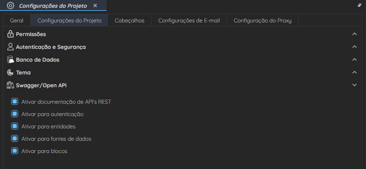Click the gear icon on the window tab
Screen dimensions: 366x169
pyautogui.click(x=11, y=5)
